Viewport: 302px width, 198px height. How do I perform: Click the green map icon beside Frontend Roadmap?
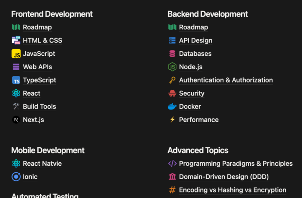16,27
